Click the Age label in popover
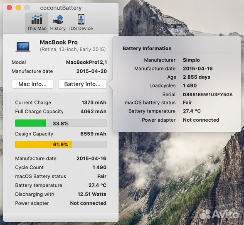244x225 pixels. point(172,77)
